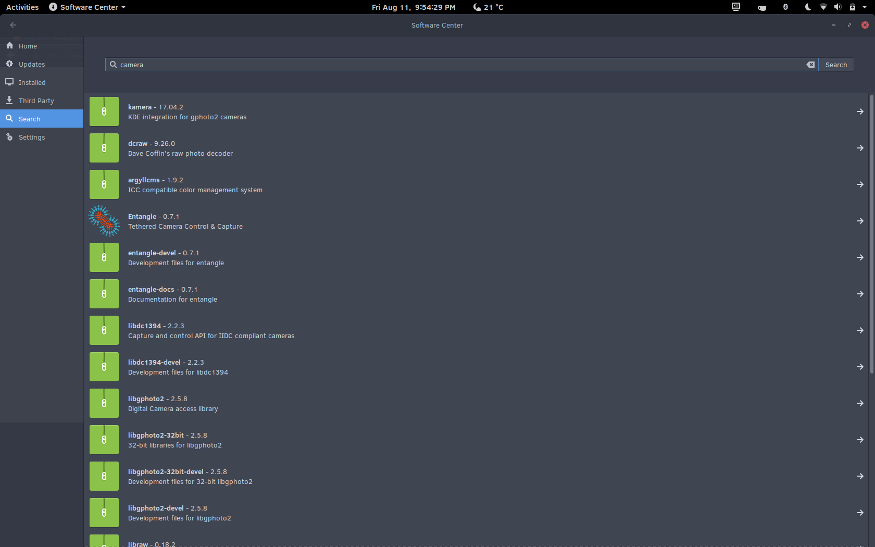Viewport: 875px width, 547px height.
Task: Click the libgphoto2-devel package icon
Action: (104, 513)
